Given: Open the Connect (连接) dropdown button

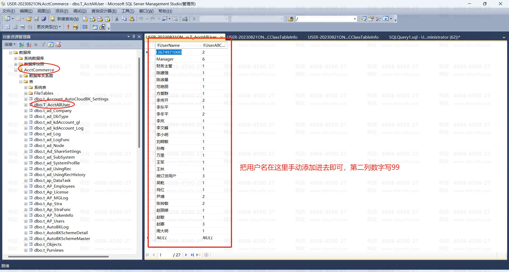Looking at the screenshot, I should [x=10, y=44].
